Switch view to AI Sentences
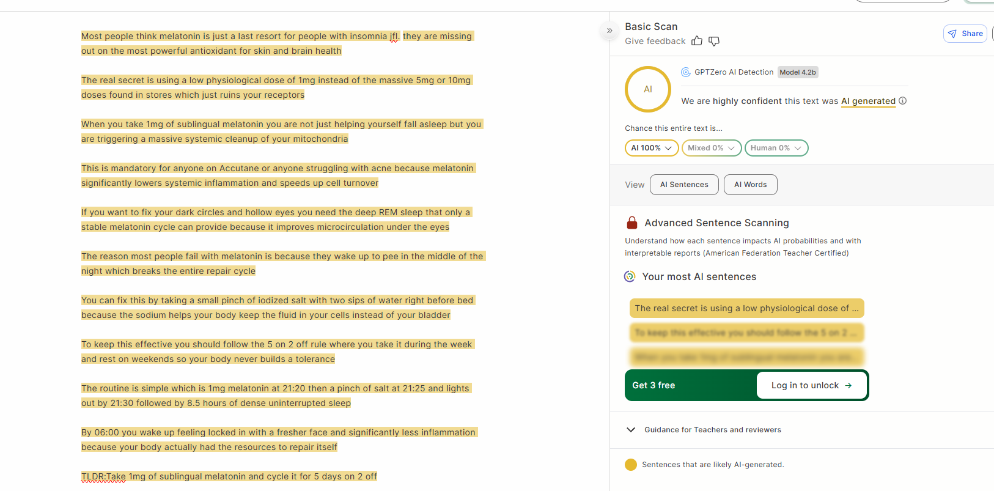This screenshot has height=491, width=994. (x=684, y=185)
